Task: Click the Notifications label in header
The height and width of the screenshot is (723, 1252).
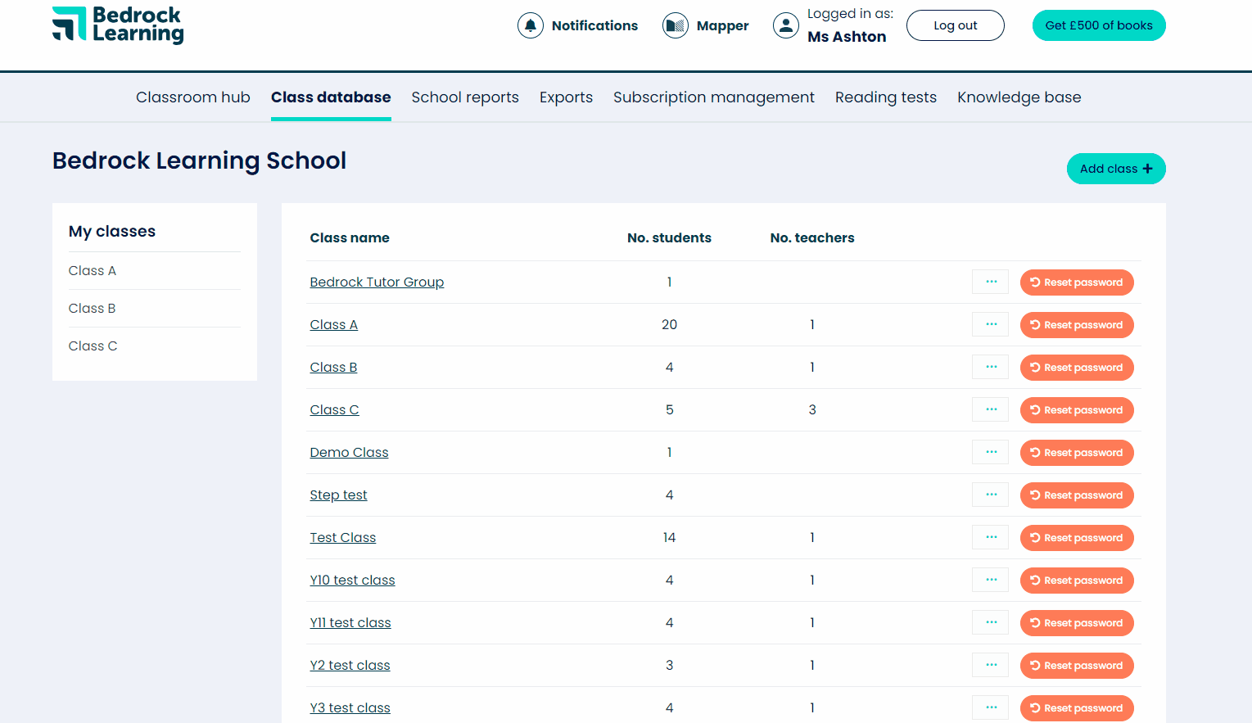Action: coord(594,26)
